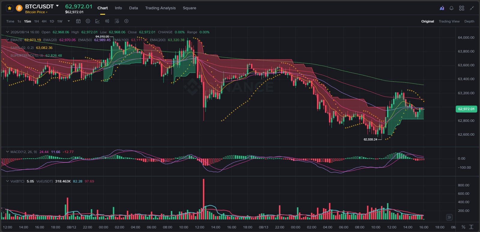Click the 64,000.00 price axis label
This screenshot has height=232, width=480.
click(x=466, y=38)
